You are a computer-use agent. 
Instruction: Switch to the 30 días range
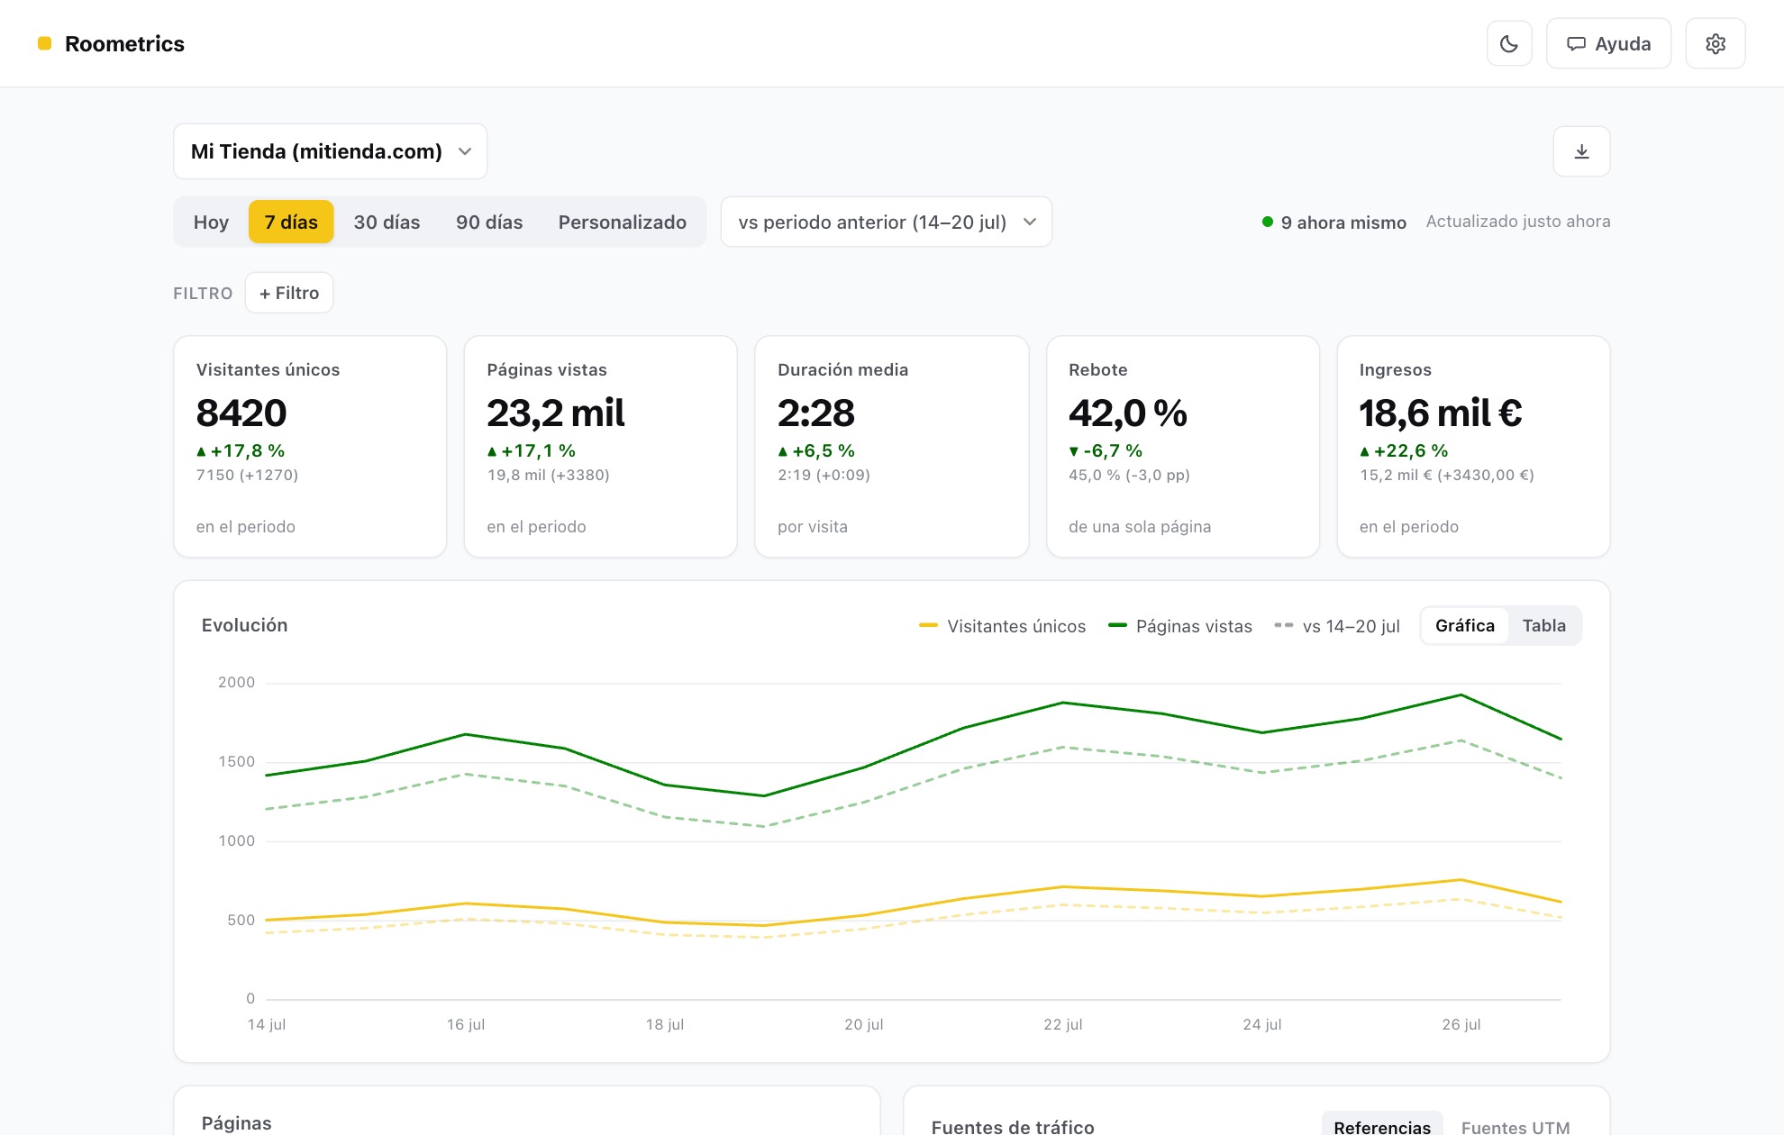coord(387,222)
